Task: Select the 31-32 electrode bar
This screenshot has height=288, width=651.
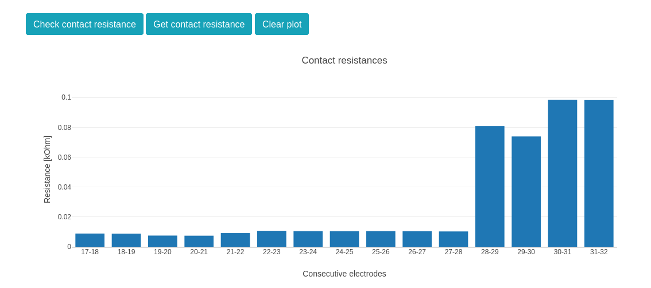Action: click(x=599, y=173)
